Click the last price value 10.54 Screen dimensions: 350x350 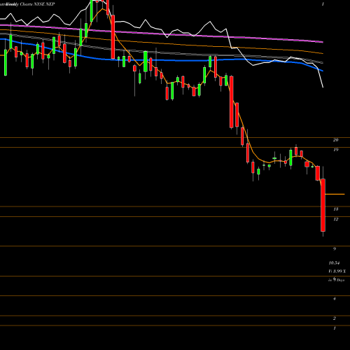click(x=334, y=263)
